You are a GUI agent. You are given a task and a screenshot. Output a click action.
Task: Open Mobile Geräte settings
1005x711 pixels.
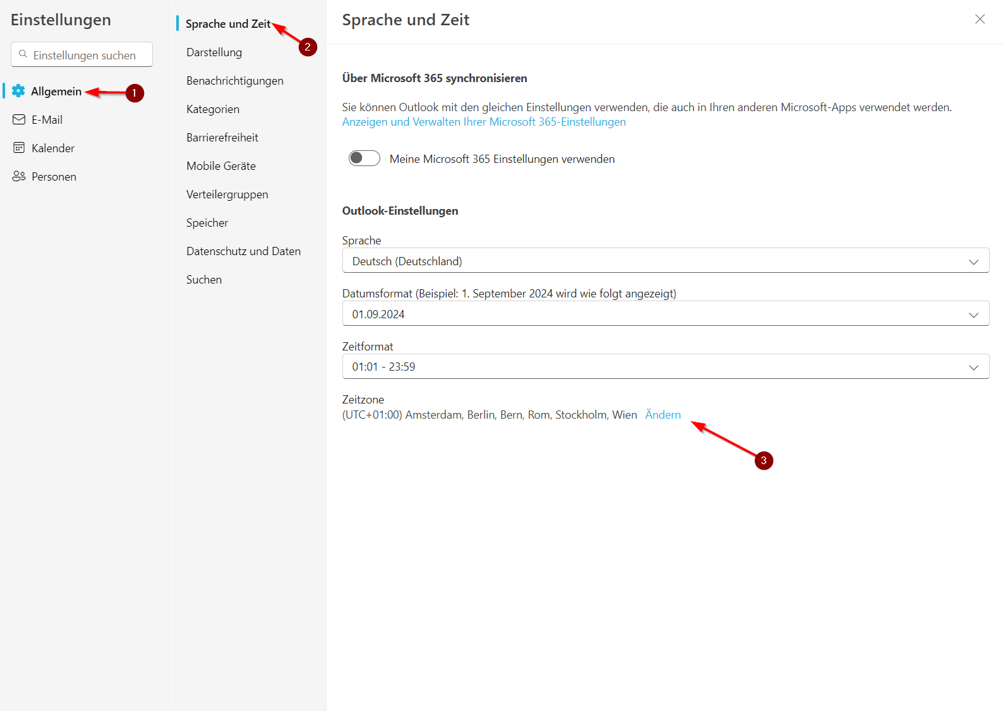click(221, 166)
